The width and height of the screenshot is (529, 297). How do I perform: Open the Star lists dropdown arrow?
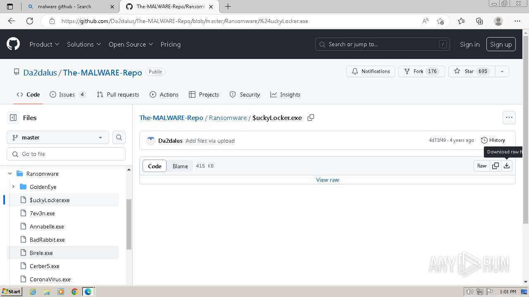pos(502,71)
